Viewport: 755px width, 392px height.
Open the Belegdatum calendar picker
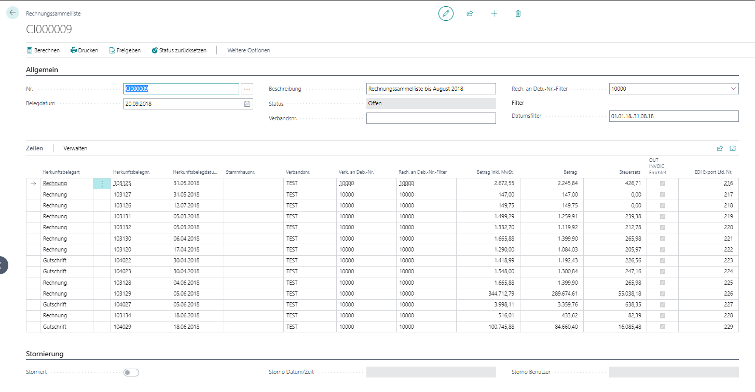coord(248,104)
